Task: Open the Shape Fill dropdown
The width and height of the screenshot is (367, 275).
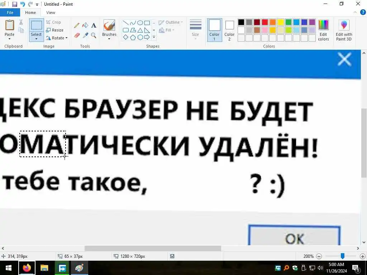Action: 167,30
